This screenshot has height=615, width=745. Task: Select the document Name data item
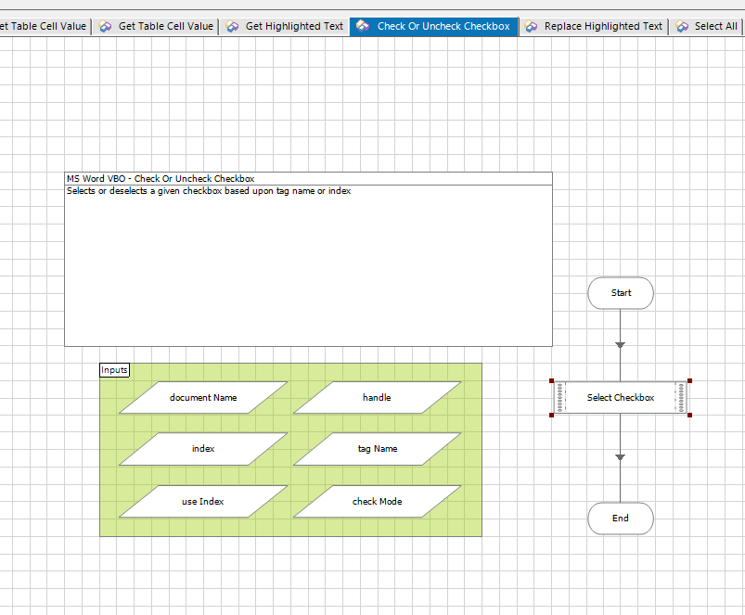tap(203, 398)
